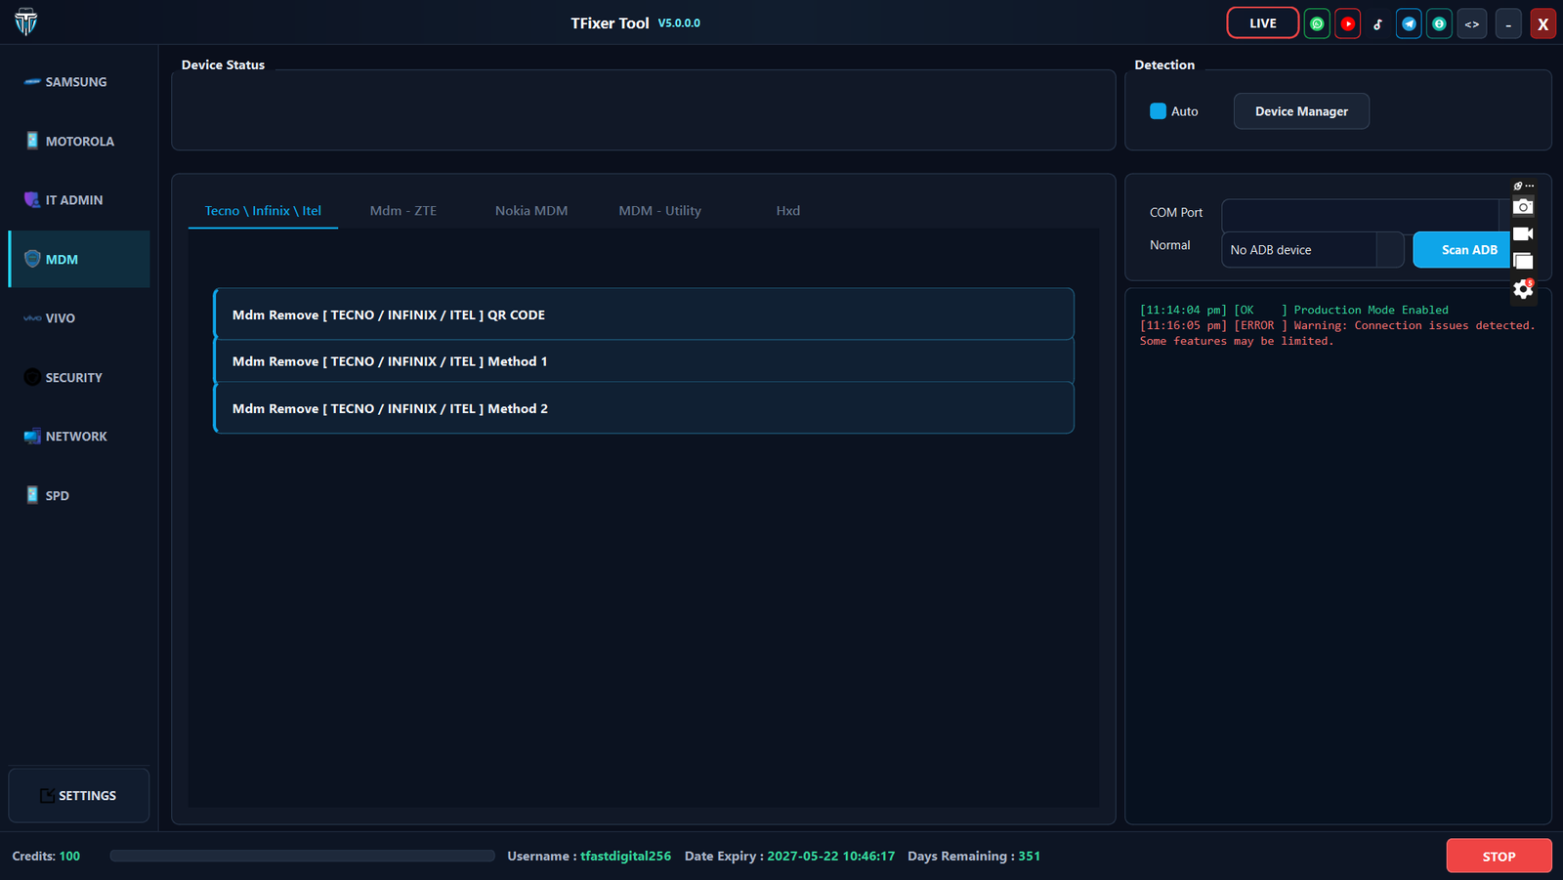The image size is (1563, 880).
Task: Open the SPD section
Action: pos(79,495)
